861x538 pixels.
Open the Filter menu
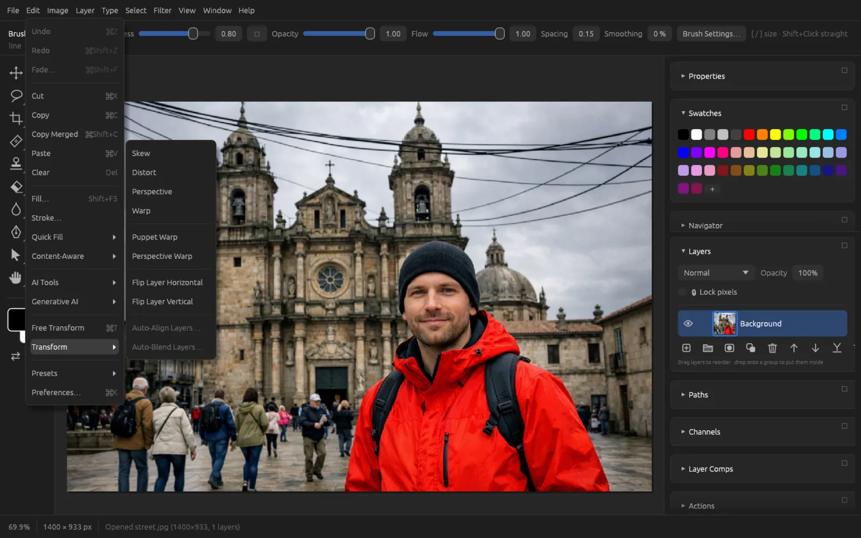(x=163, y=10)
